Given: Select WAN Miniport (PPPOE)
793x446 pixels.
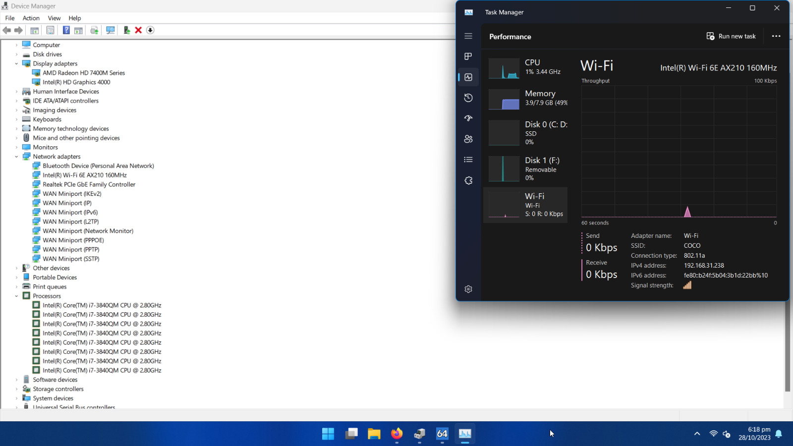Looking at the screenshot, I should (73, 240).
